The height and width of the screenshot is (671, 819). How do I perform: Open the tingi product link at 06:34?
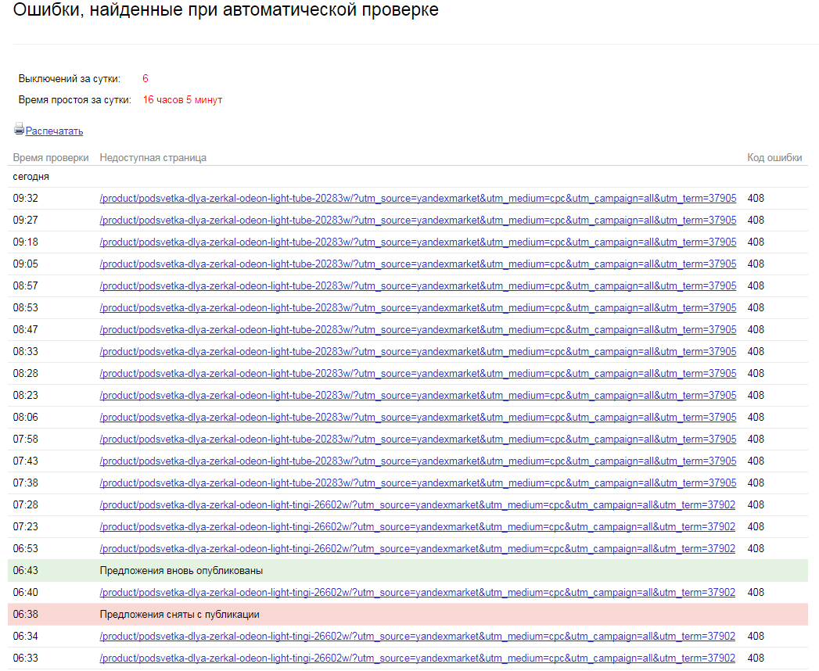click(418, 637)
